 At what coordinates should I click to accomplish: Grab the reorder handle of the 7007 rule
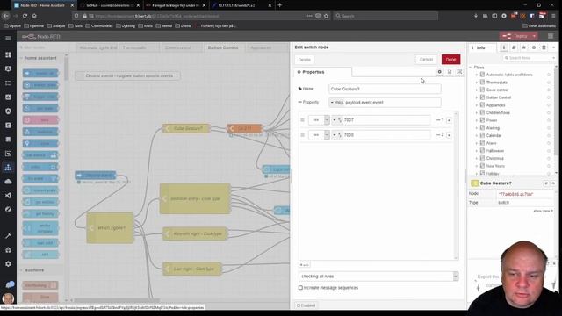302,120
